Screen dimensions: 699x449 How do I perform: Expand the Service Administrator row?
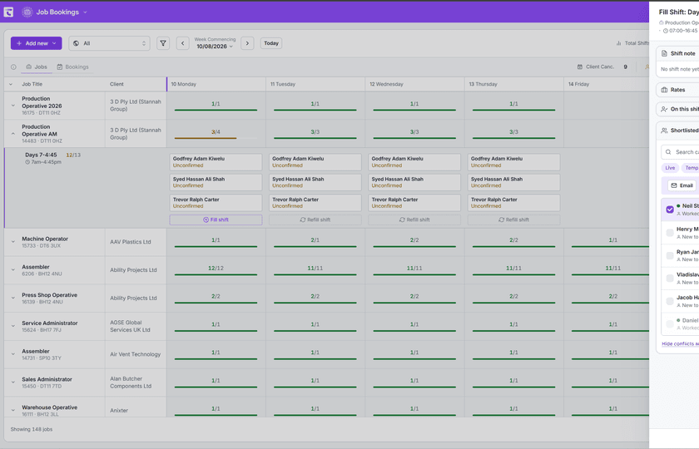pyautogui.click(x=13, y=326)
